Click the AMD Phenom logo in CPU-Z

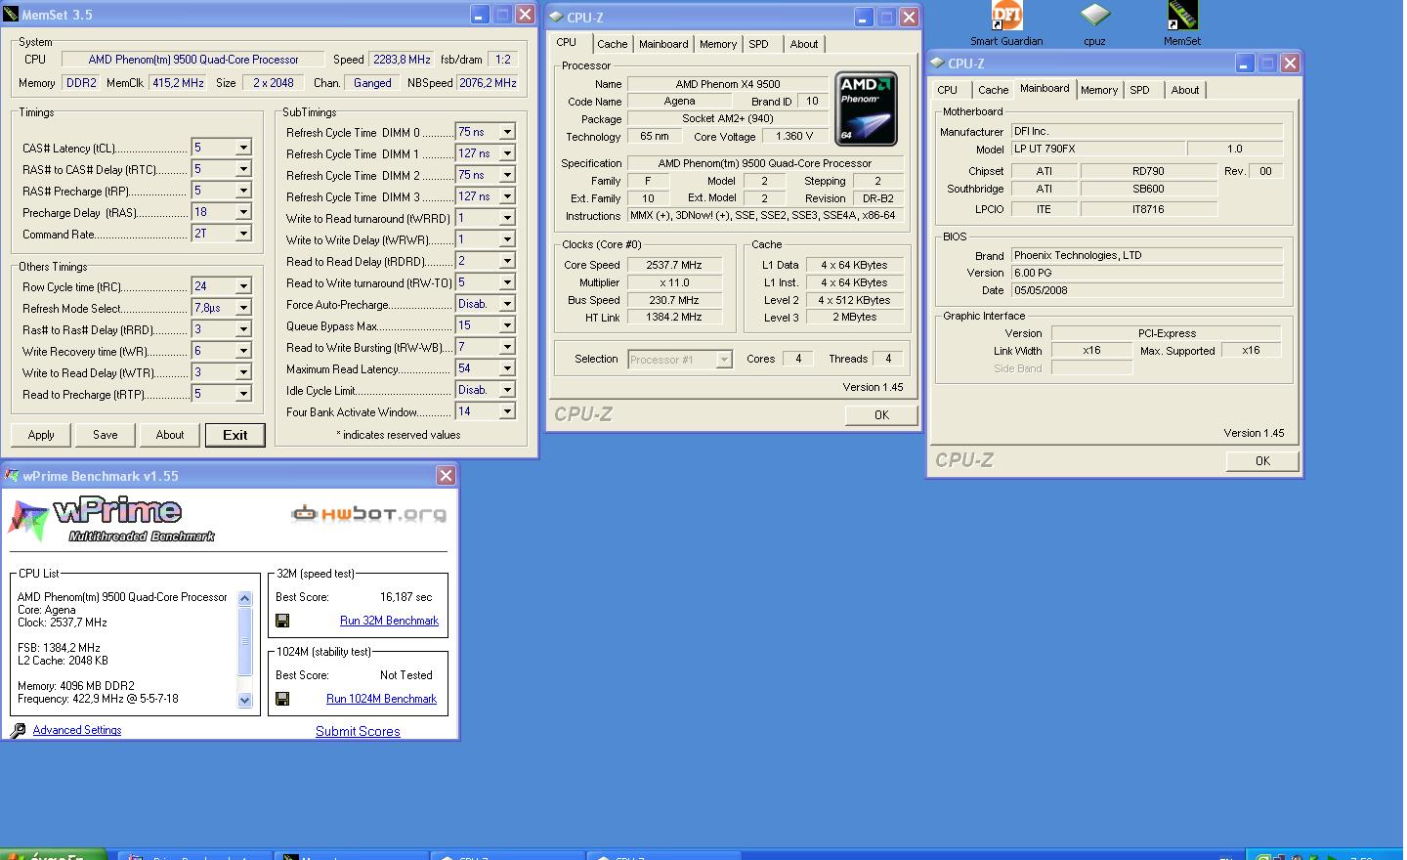click(866, 108)
